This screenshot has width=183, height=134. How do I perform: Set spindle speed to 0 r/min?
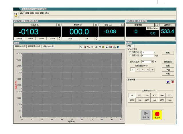pos(132,95)
